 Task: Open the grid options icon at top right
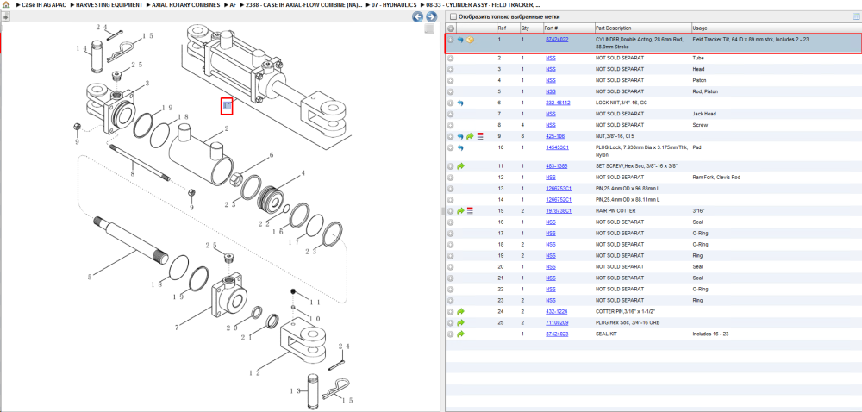click(855, 16)
